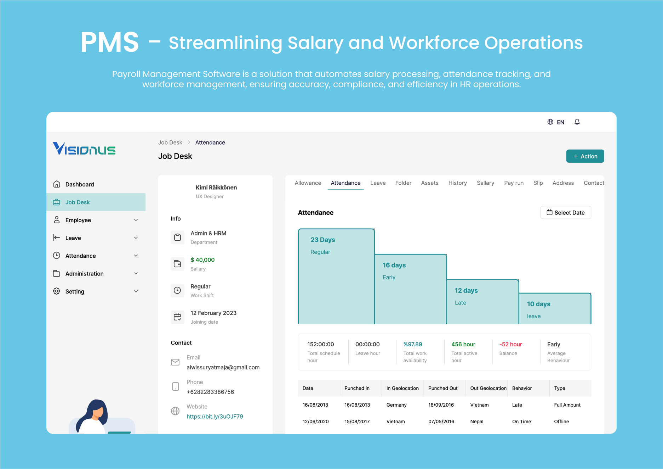Click the Action button
The height and width of the screenshot is (469, 663).
coord(585,156)
